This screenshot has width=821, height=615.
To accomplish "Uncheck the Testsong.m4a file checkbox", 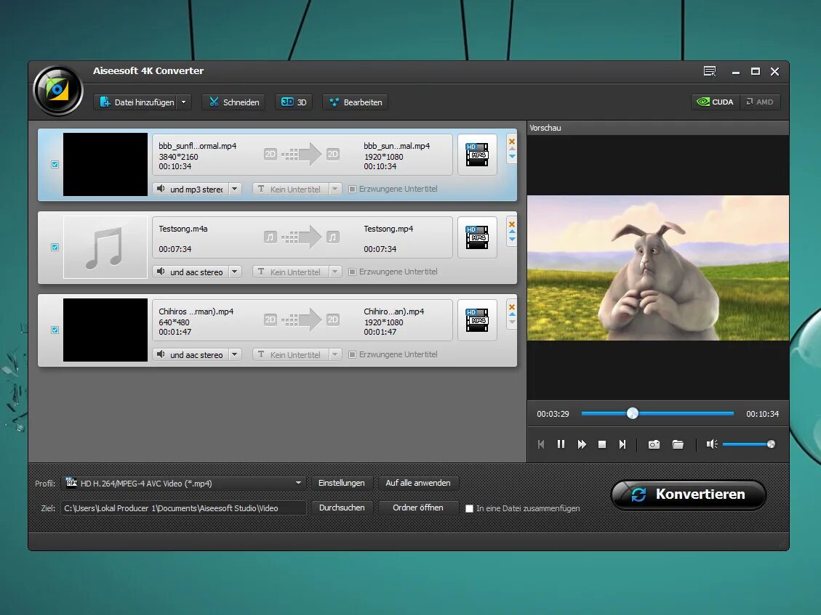I will pos(55,248).
